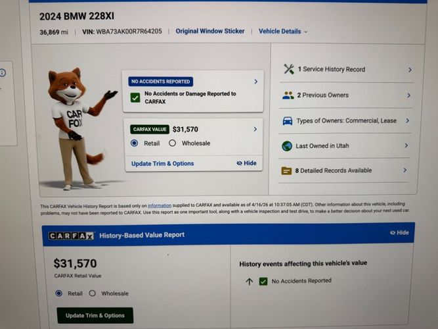This screenshot has width=438, height=329.
Task: Toggle the No Accidents or Damage checkbox
Action: pyautogui.click(x=135, y=97)
